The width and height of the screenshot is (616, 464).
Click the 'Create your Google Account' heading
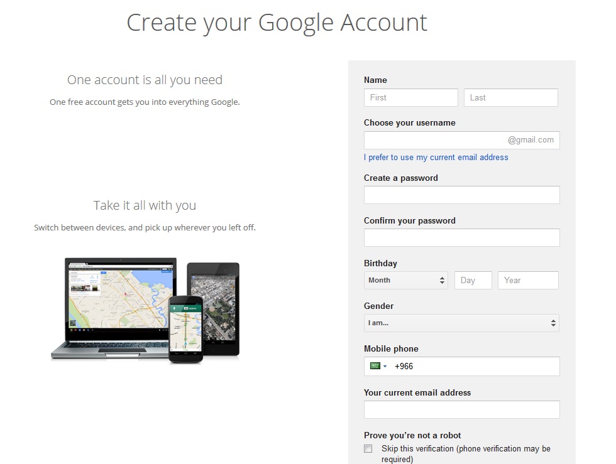(x=277, y=23)
